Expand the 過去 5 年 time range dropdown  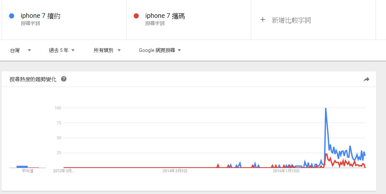pyautogui.click(x=62, y=50)
